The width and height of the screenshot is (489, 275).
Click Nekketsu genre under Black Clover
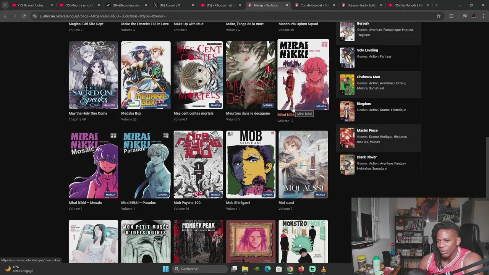(364, 168)
